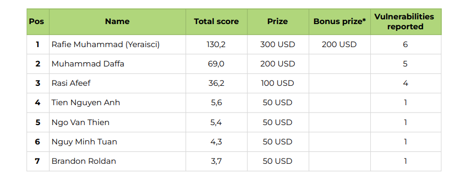Select the 36,2 total score cell
Image resolution: width=469 pixels, height=191 pixels.
pos(216,83)
